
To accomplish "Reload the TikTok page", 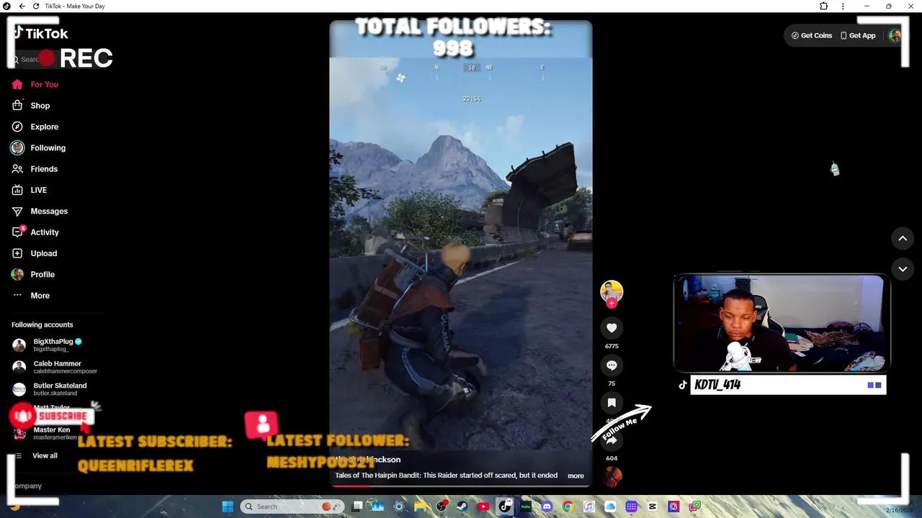I will pos(36,6).
